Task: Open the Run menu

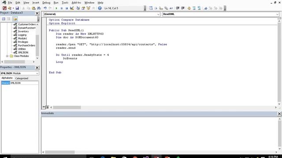Action: [x=56, y=3]
